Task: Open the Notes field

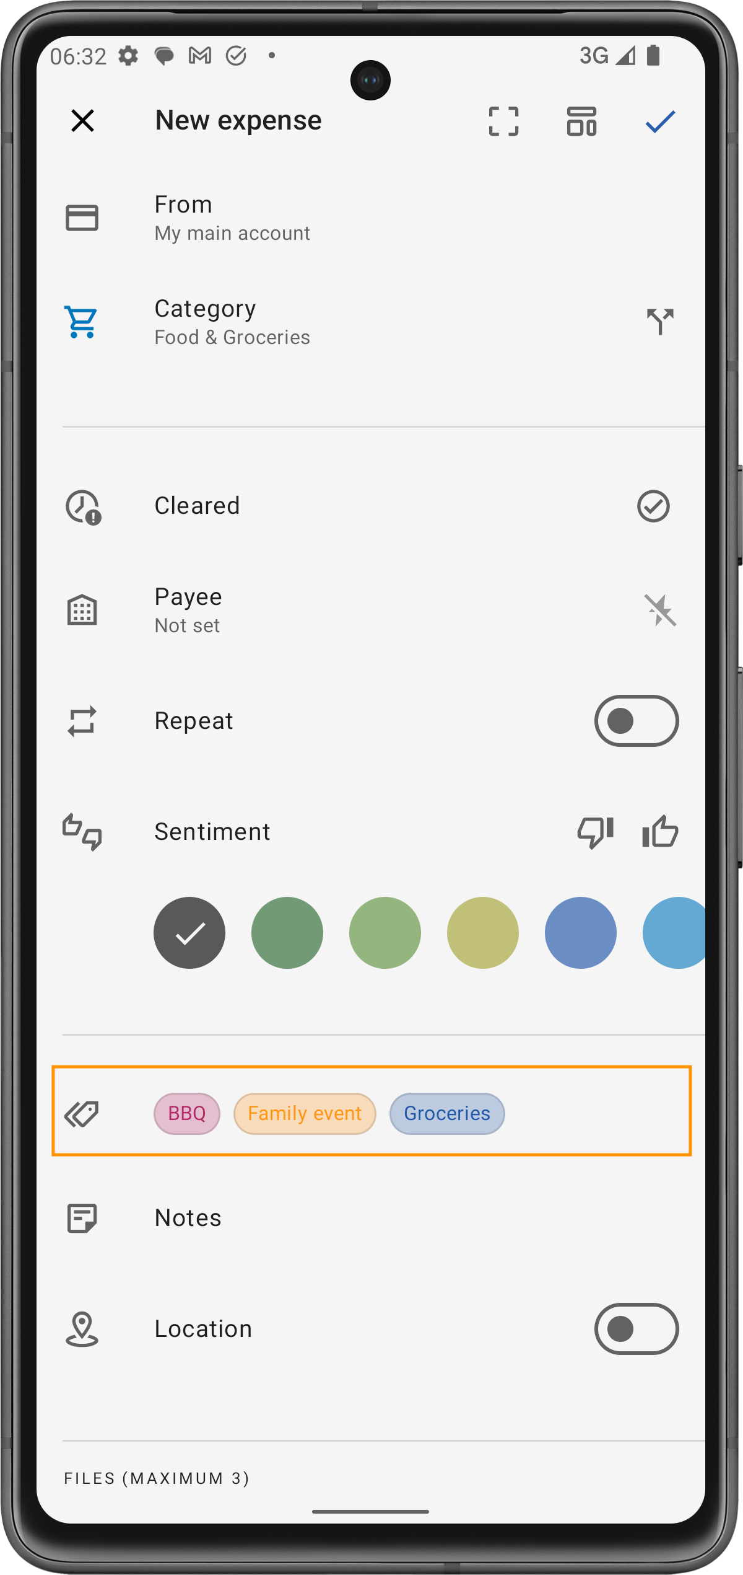Action: point(370,1218)
